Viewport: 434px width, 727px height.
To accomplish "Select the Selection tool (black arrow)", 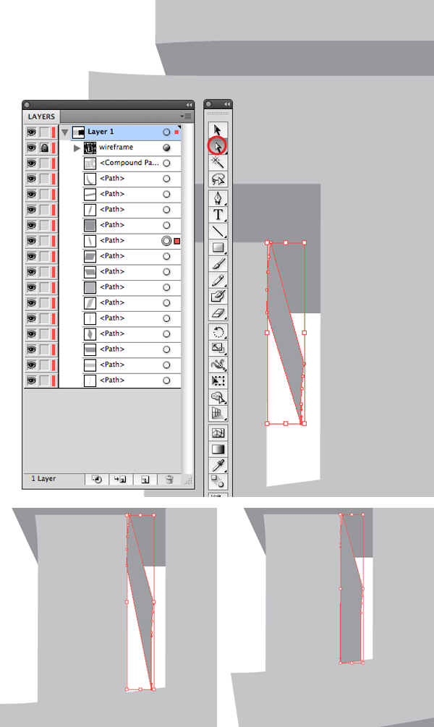I will [218, 130].
